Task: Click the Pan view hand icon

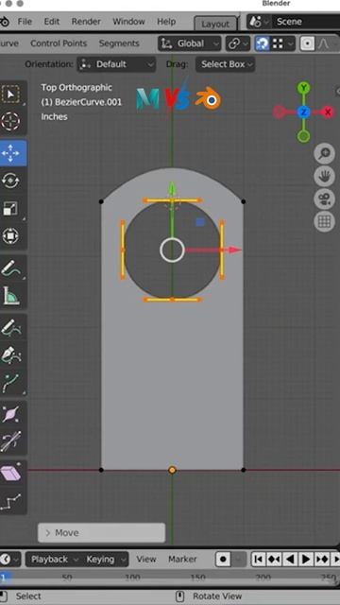Action: [324, 177]
